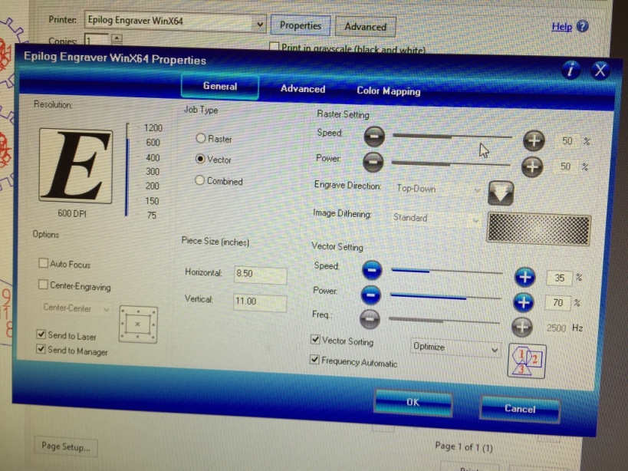Decrease Freq with minus button

pos(370,319)
